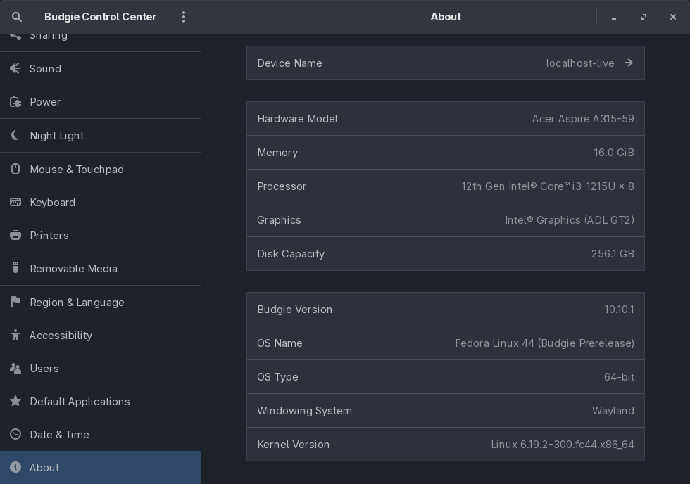Click the Keyboard icon in sidebar
The image size is (690, 484).
point(15,203)
